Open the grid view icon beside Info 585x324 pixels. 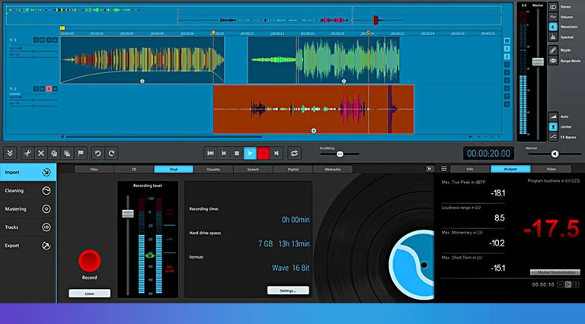tap(443, 169)
